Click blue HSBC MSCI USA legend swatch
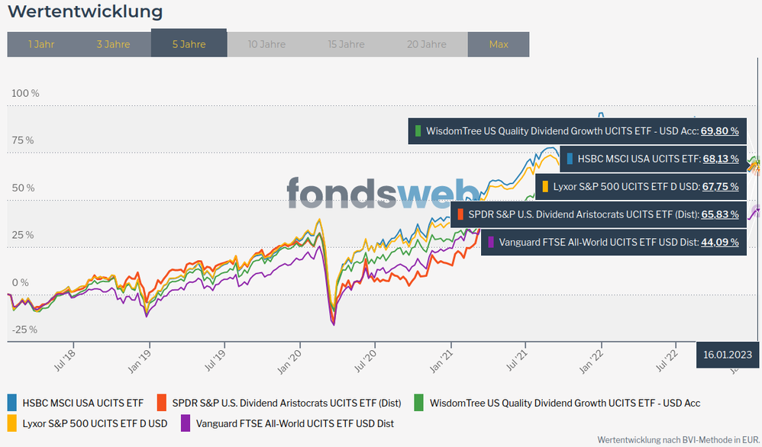The height and width of the screenshot is (447, 762). click(12, 402)
